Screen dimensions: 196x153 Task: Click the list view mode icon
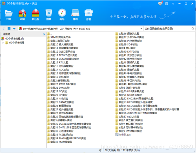coord(8,29)
